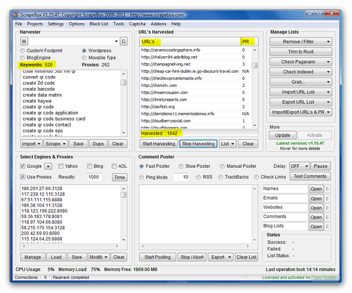
Task: Expand the footprint combo box arrow
Action: coord(116,42)
